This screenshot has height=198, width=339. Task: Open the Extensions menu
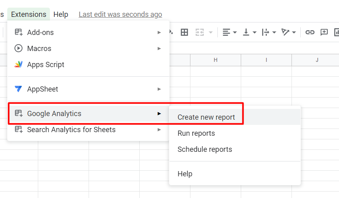[x=29, y=14]
